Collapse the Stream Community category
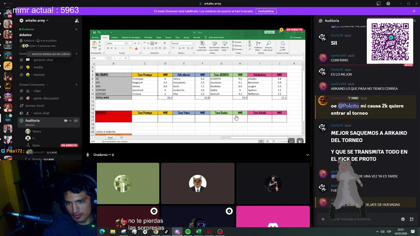 pyautogui.click(x=33, y=85)
